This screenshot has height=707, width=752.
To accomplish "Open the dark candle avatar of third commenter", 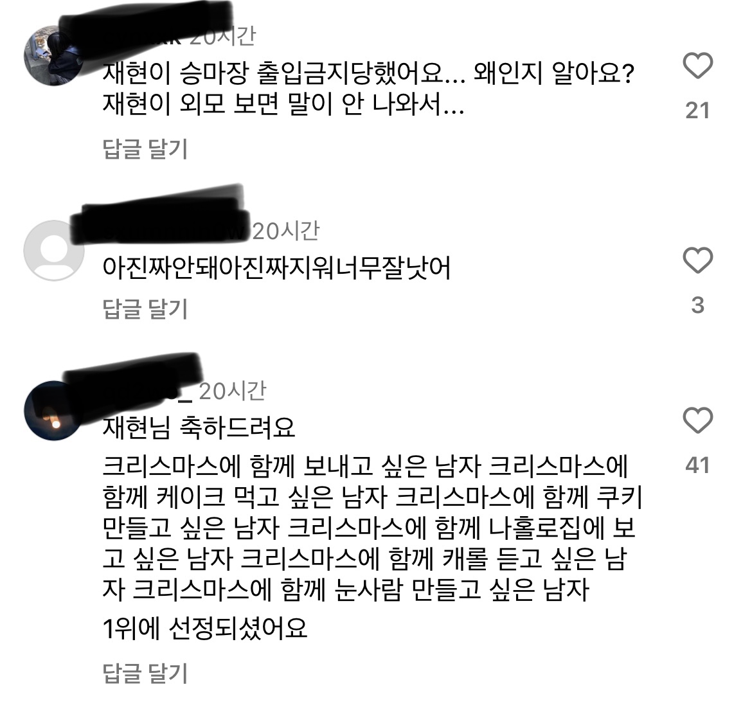I will click(x=54, y=411).
